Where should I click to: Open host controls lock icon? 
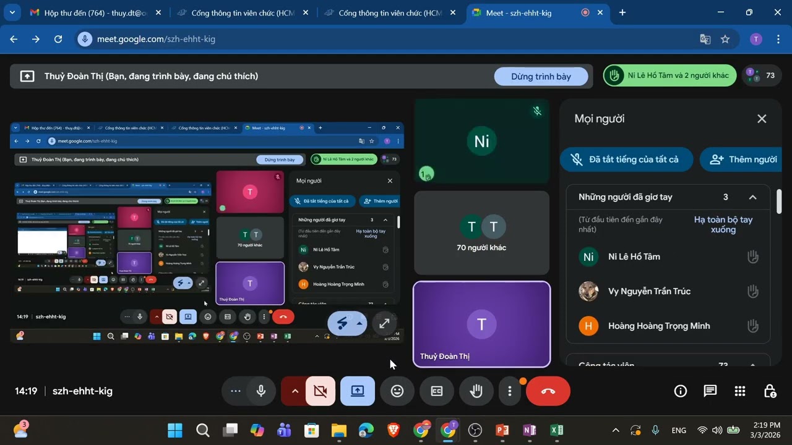[770, 391]
